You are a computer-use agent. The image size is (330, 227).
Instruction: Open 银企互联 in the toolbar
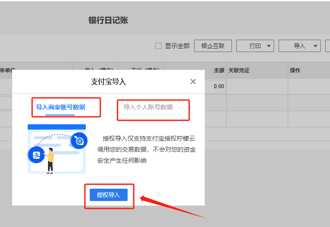coord(213,46)
